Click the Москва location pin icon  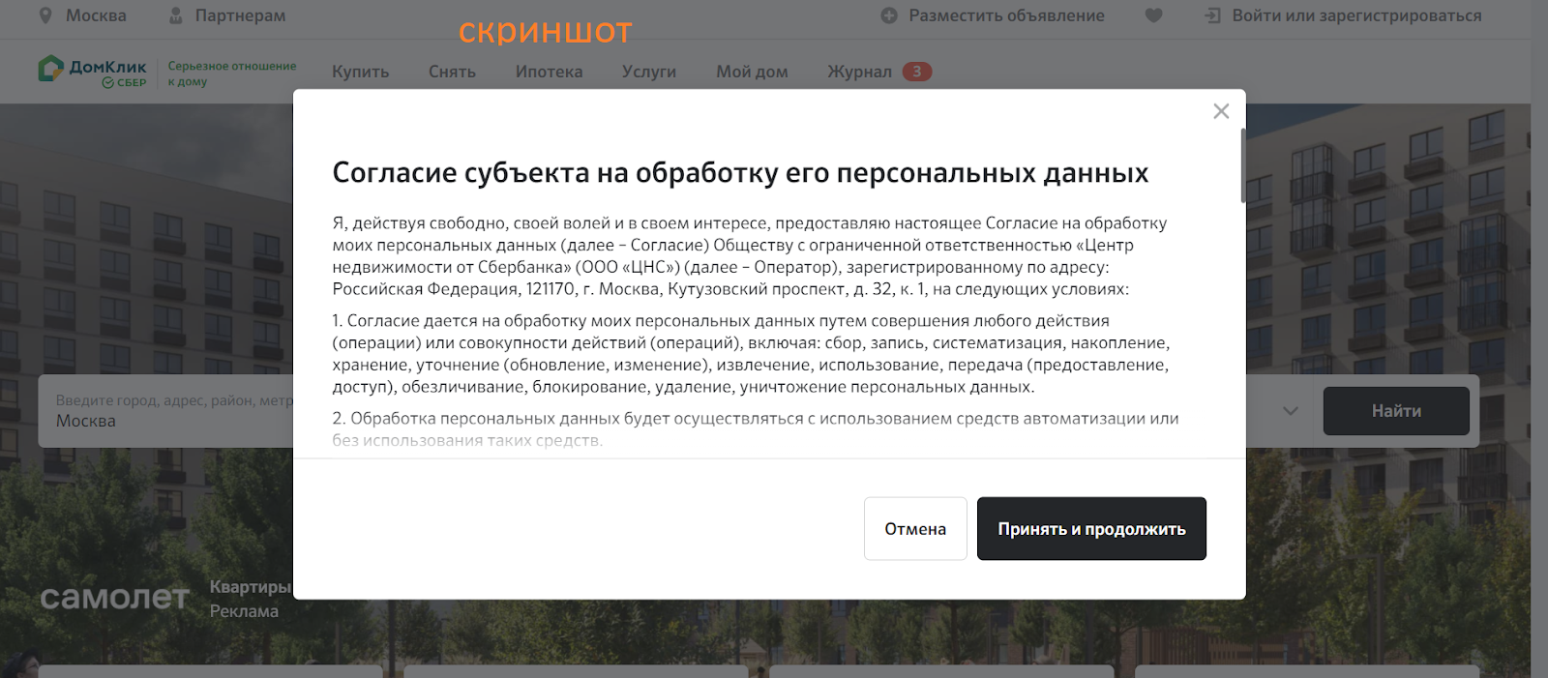[45, 15]
